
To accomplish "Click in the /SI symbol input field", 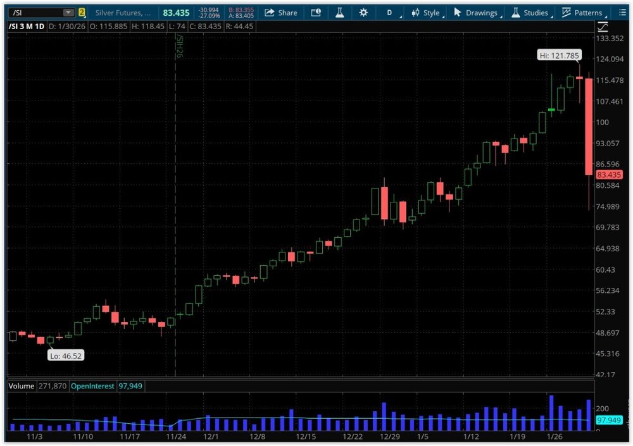I will pyautogui.click(x=35, y=13).
